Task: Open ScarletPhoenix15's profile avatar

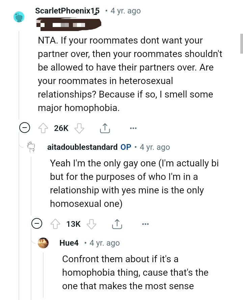Action: click(19, 17)
